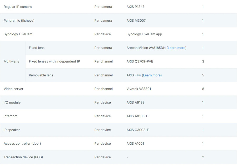Click 'Per channel' in the Removable lens row
The width and height of the screenshot is (237, 166).
(x=103, y=75)
